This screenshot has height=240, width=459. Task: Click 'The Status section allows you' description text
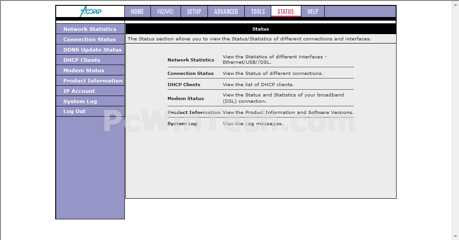pyautogui.click(x=249, y=39)
